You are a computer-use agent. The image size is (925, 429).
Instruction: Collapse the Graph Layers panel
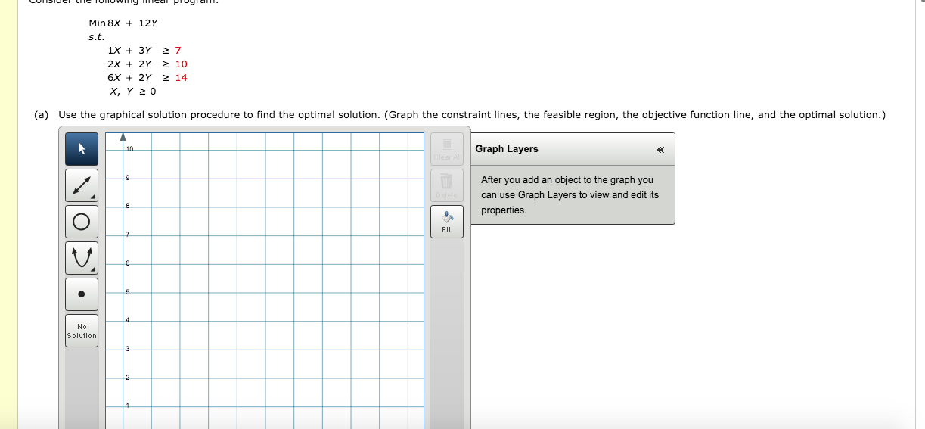pyautogui.click(x=660, y=149)
